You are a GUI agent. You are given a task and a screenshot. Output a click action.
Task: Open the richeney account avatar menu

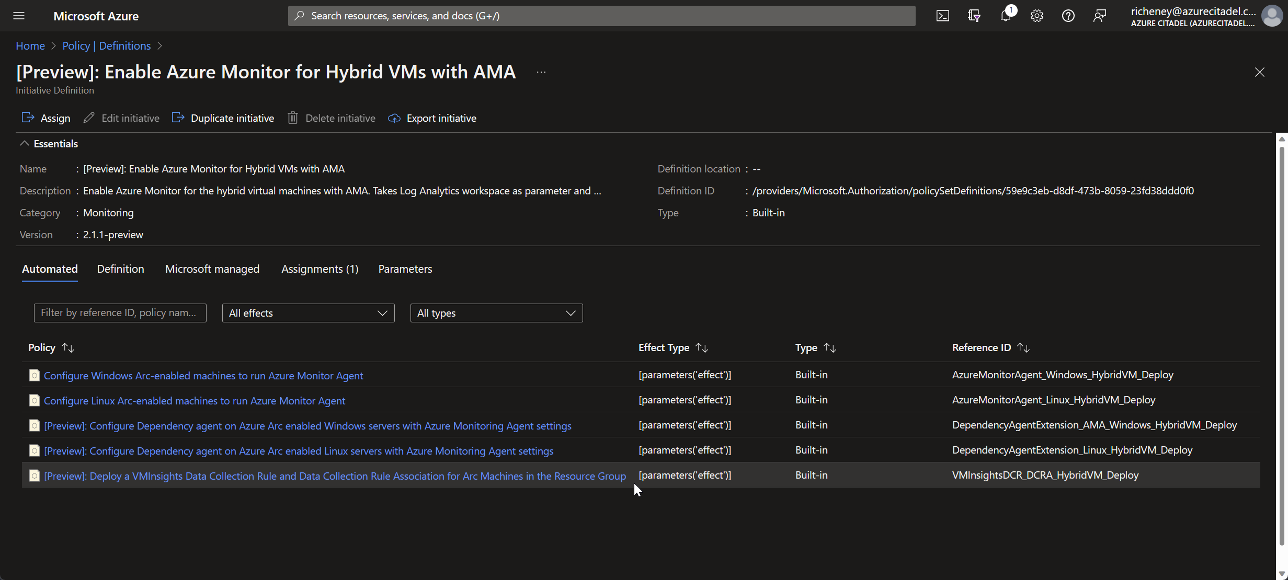[x=1272, y=16]
